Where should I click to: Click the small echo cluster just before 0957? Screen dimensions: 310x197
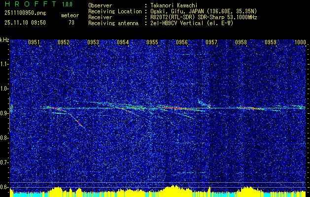pos(204,104)
